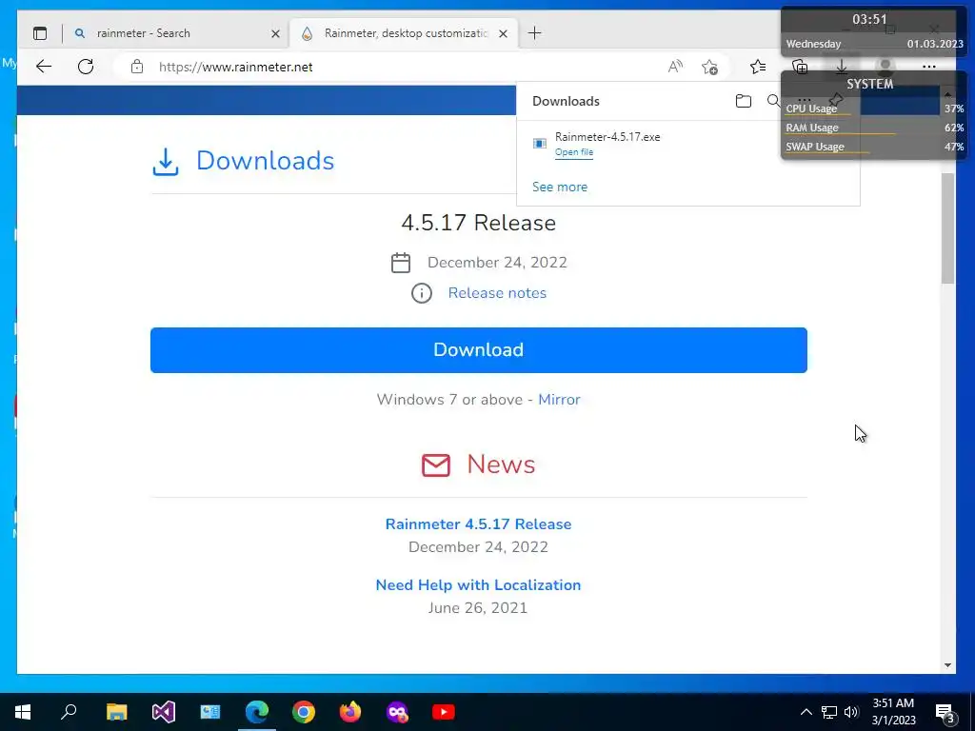Open network status tray icon
The height and width of the screenshot is (731, 975).
coord(829,712)
